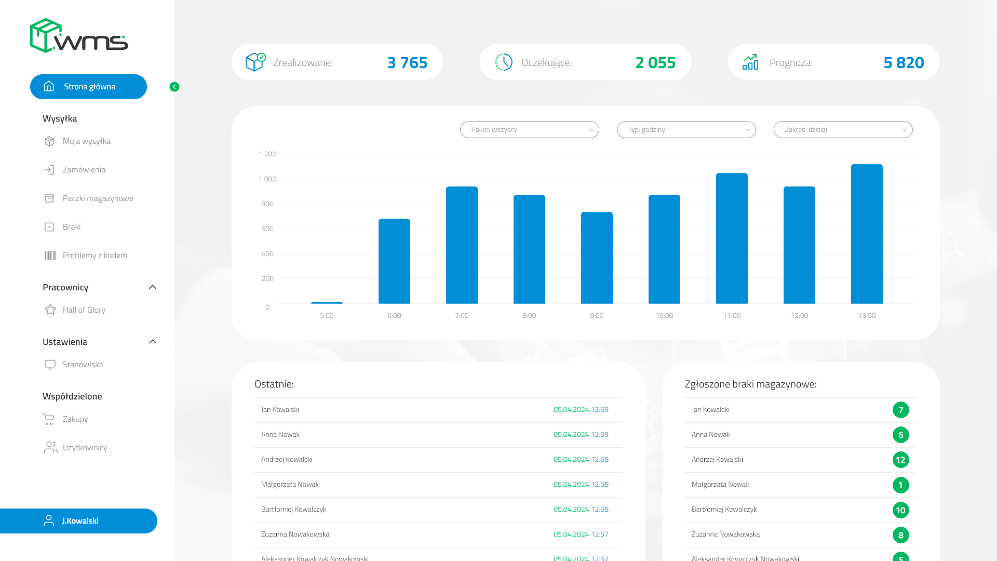The height and width of the screenshot is (561, 997).
Task: Click the WMS logo
Action: (x=79, y=36)
